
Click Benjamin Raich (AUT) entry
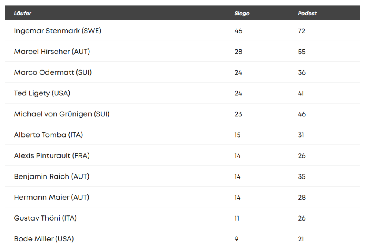52,177
